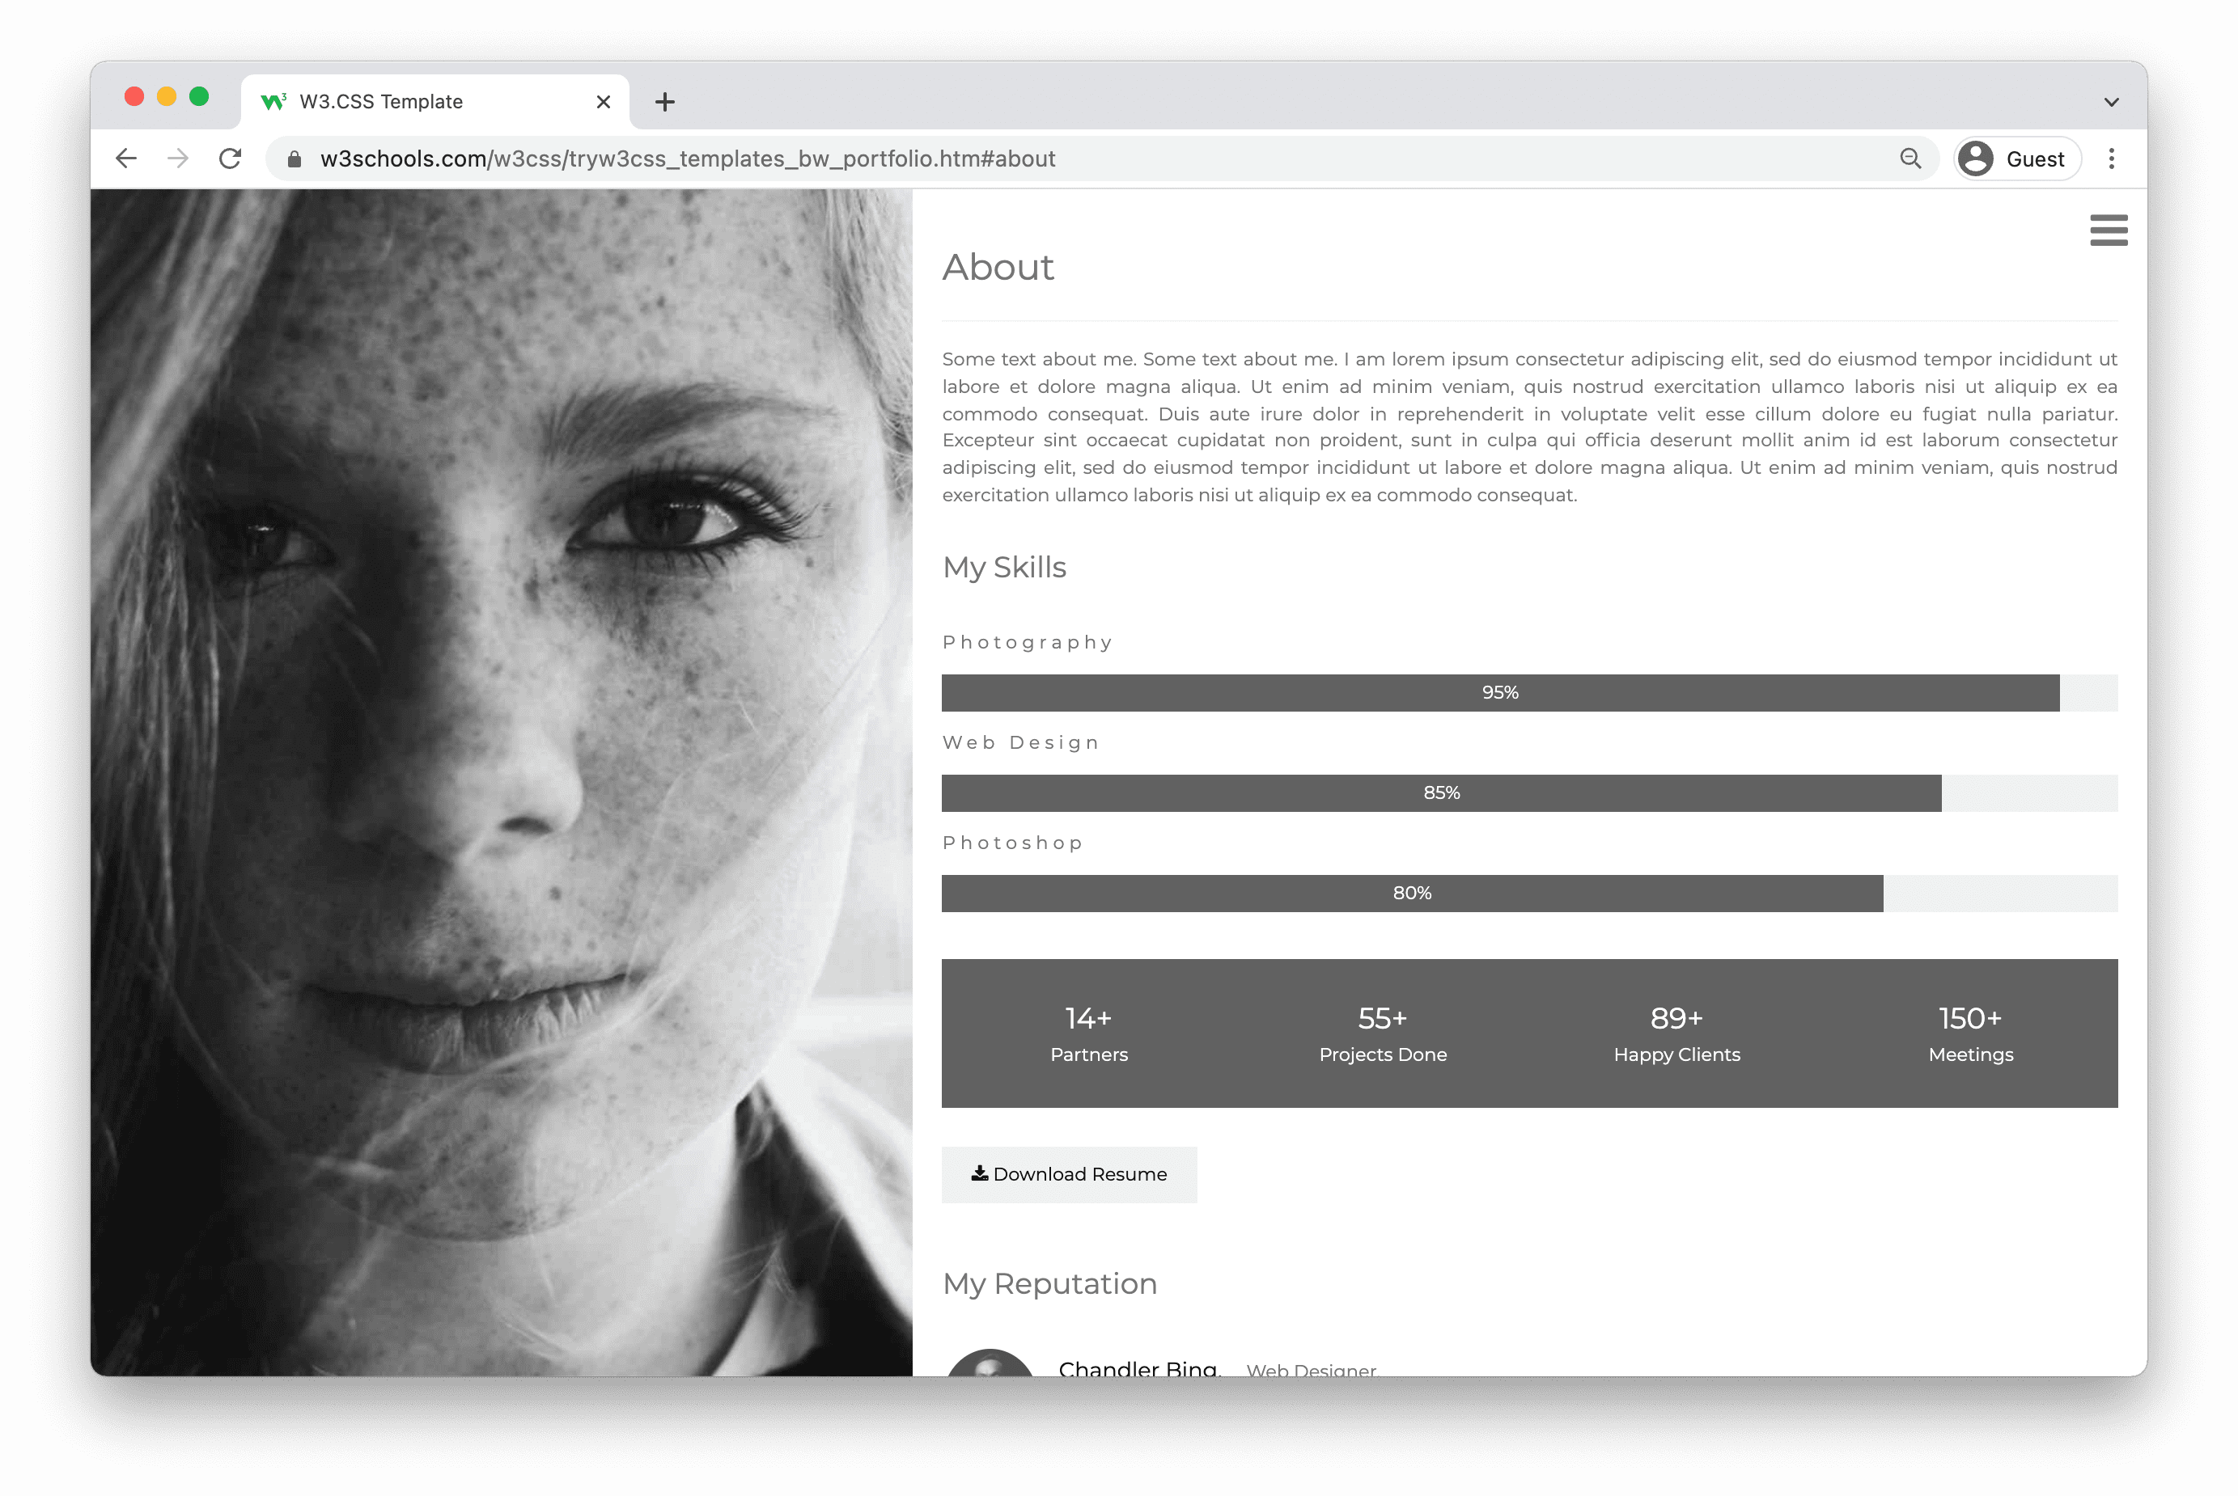Click the Guest account icon
The height and width of the screenshot is (1496, 2238).
[1977, 158]
